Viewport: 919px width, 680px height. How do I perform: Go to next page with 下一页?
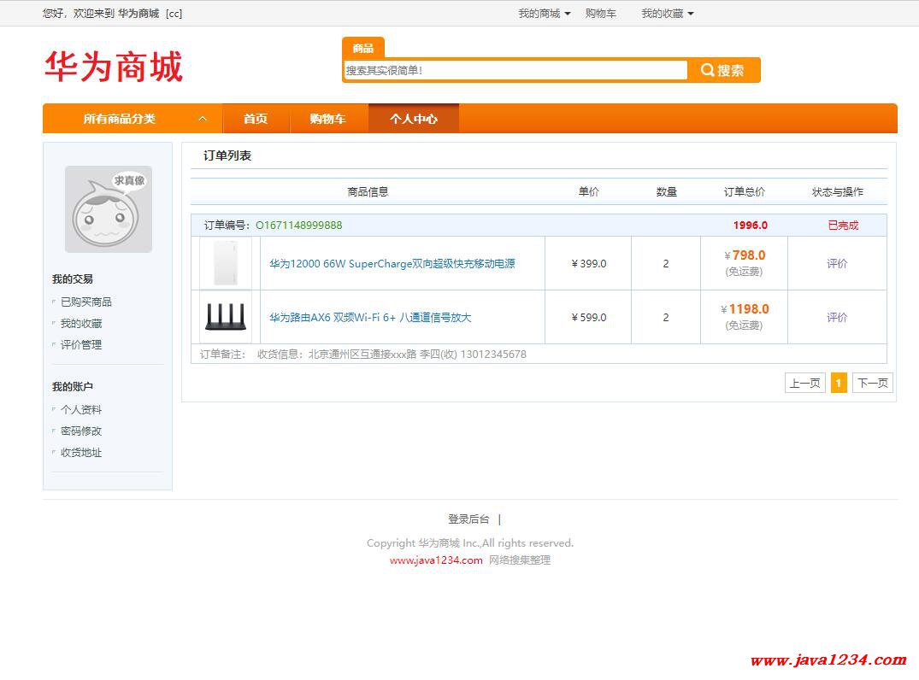(873, 383)
